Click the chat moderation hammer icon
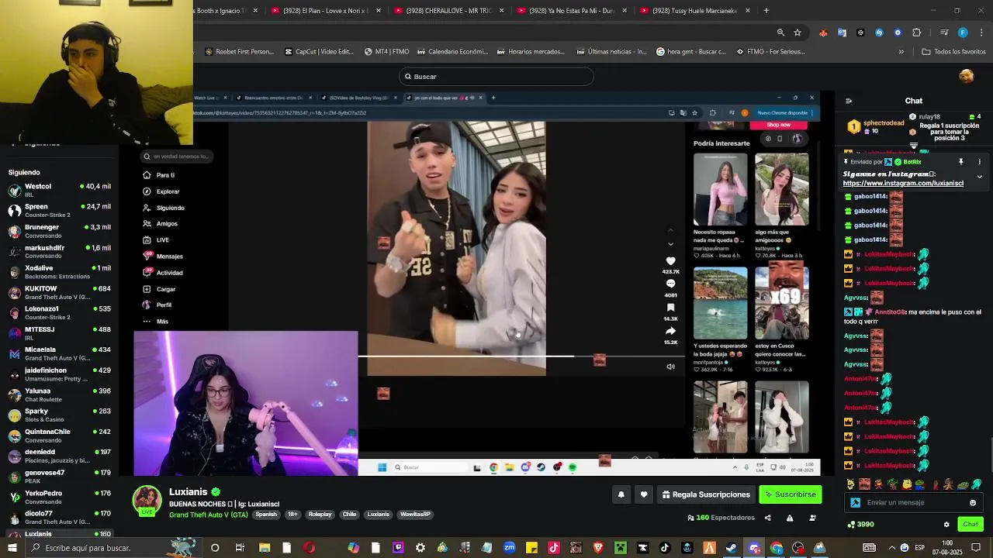The image size is (993, 558). click(856, 503)
